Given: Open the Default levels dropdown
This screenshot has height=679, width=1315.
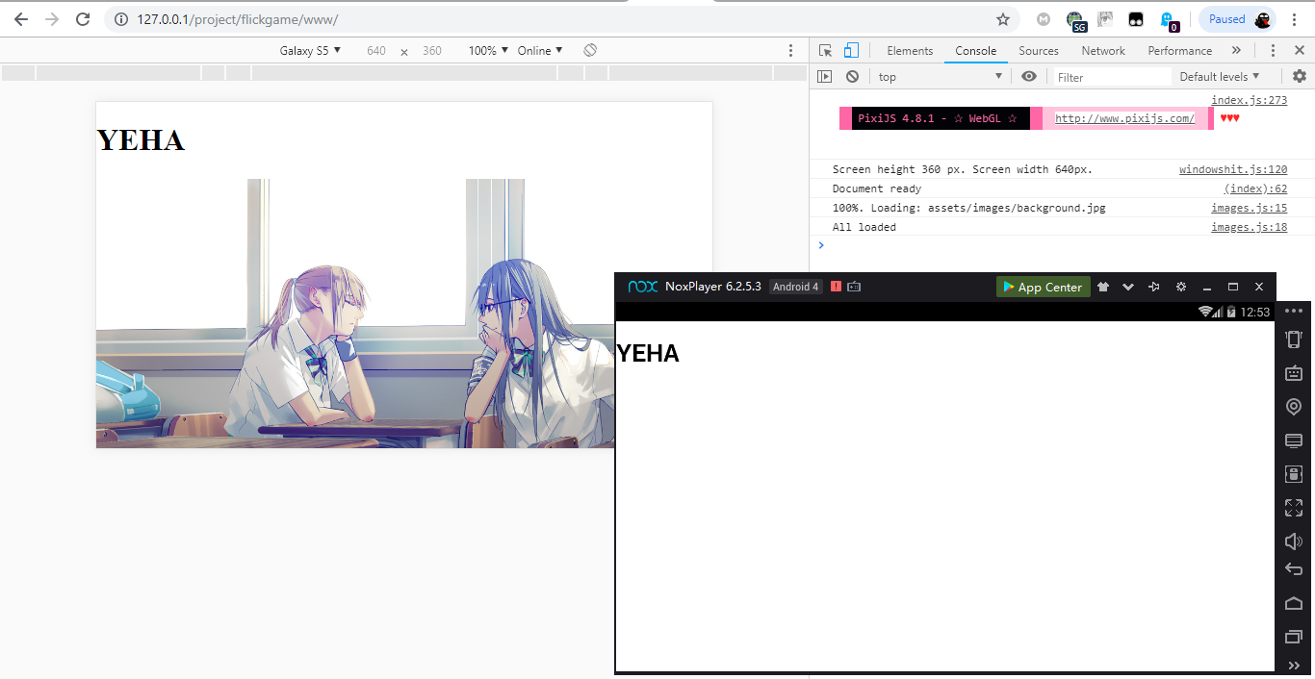Looking at the screenshot, I should click(x=1220, y=77).
